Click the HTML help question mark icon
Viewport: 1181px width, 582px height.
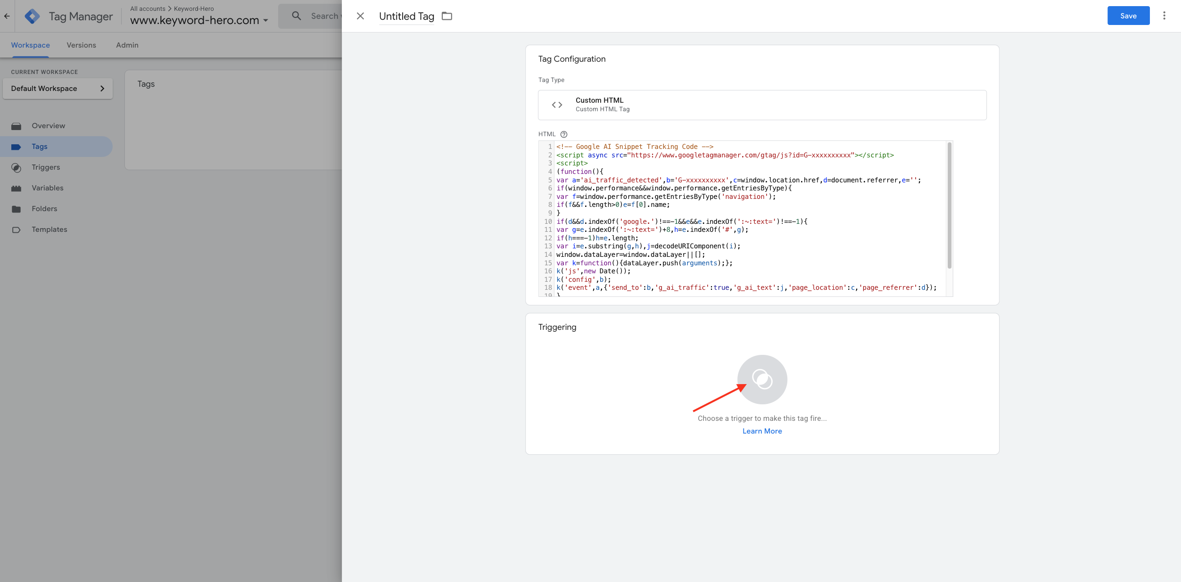pos(564,134)
